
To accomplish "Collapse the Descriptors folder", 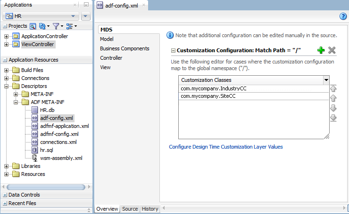I will pyautogui.click(x=6, y=86).
